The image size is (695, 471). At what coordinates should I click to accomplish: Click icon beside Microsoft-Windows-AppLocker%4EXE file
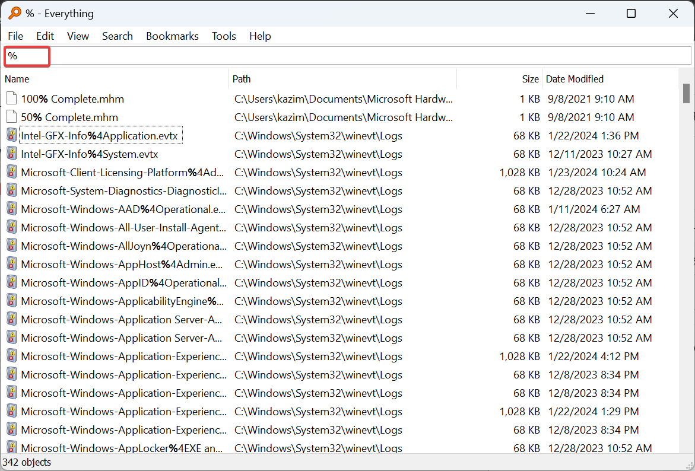pos(12,447)
